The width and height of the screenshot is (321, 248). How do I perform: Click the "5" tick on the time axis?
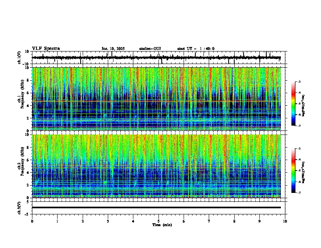(x=158, y=221)
